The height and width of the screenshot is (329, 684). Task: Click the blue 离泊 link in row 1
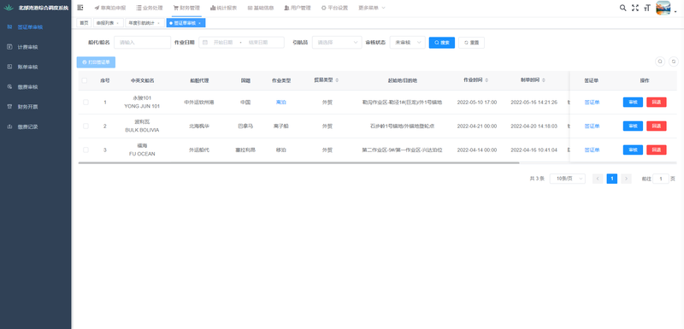click(x=281, y=103)
